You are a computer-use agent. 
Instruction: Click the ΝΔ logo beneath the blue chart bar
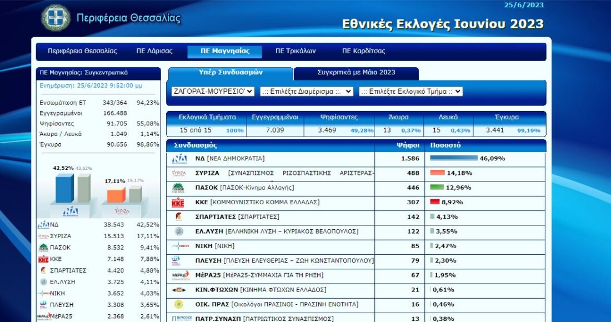click(71, 212)
